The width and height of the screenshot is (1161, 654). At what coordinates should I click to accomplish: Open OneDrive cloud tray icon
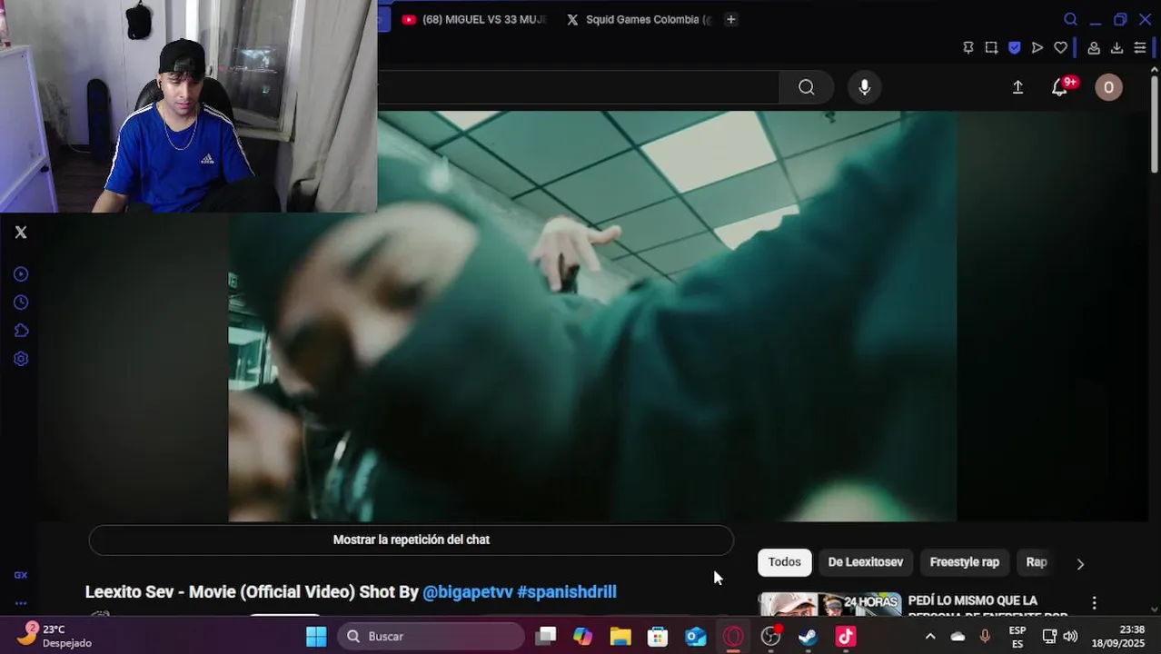[x=958, y=636]
